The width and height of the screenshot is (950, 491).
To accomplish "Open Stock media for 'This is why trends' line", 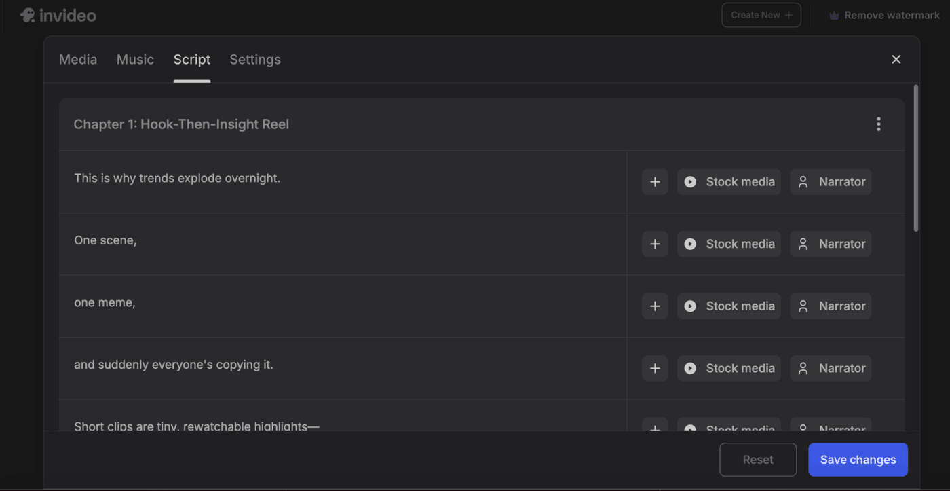I will [729, 182].
